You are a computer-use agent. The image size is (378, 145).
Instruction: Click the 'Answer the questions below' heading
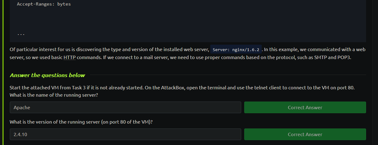click(x=47, y=75)
